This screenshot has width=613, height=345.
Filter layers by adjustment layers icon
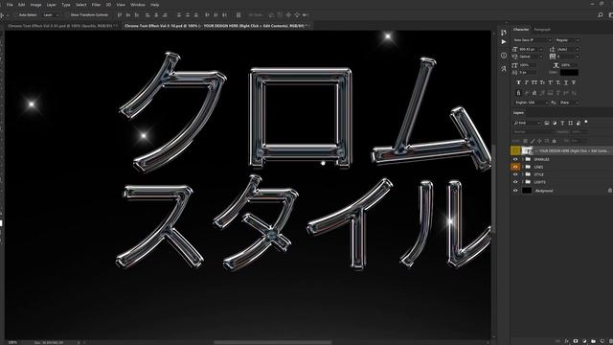pyautogui.click(x=555, y=124)
